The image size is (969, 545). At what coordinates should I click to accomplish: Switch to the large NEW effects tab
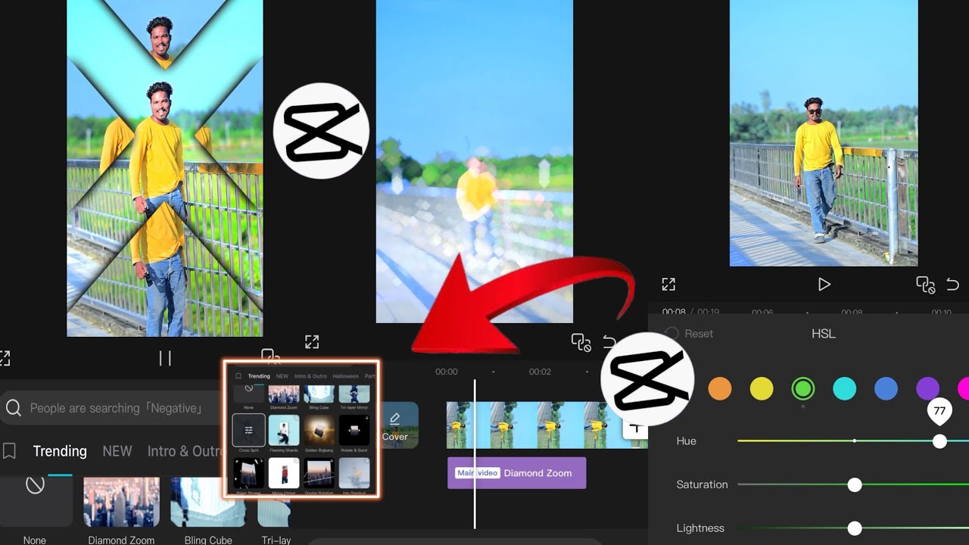tap(117, 451)
